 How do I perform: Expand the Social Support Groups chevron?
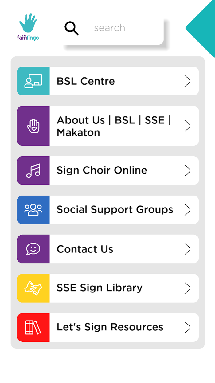(x=188, y=210)
